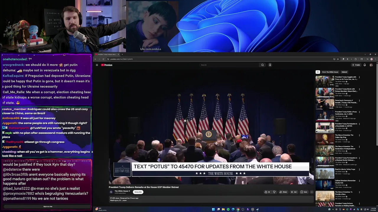Open options for Swearing-In Ceremony video

[359, 101]
